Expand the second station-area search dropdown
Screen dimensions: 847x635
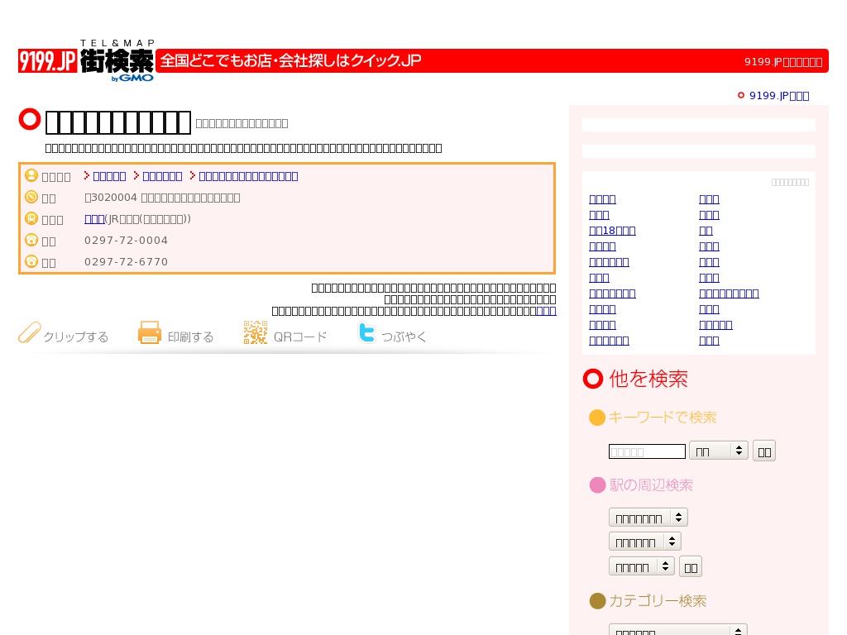tap(644, 542)
